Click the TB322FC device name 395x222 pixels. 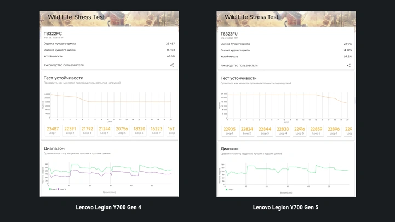point(53,33)
